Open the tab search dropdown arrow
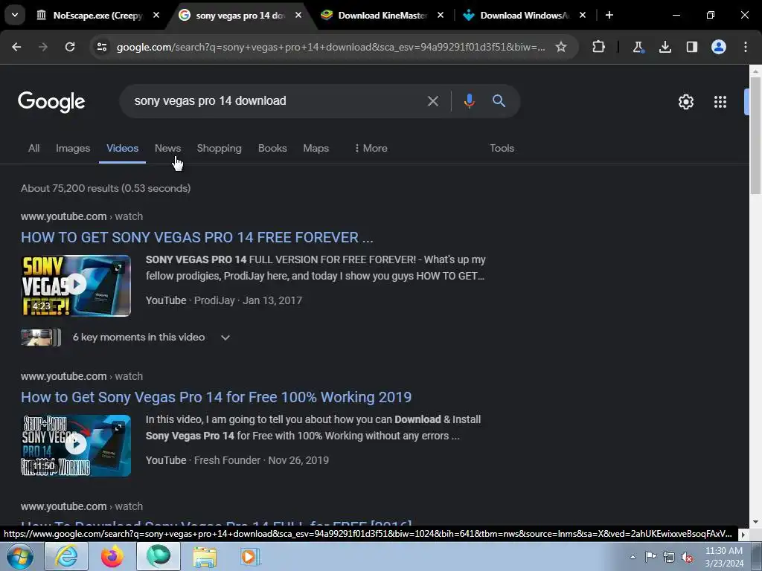The width and height of the screenshot is (762, 571). point(15,15)
